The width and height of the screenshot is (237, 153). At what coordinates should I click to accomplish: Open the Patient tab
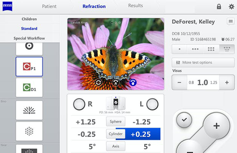[49, 7]
